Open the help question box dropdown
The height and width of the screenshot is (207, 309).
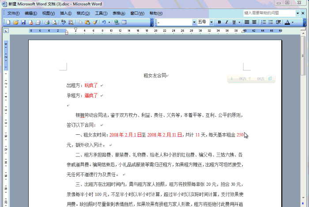[x=298, y=13]
